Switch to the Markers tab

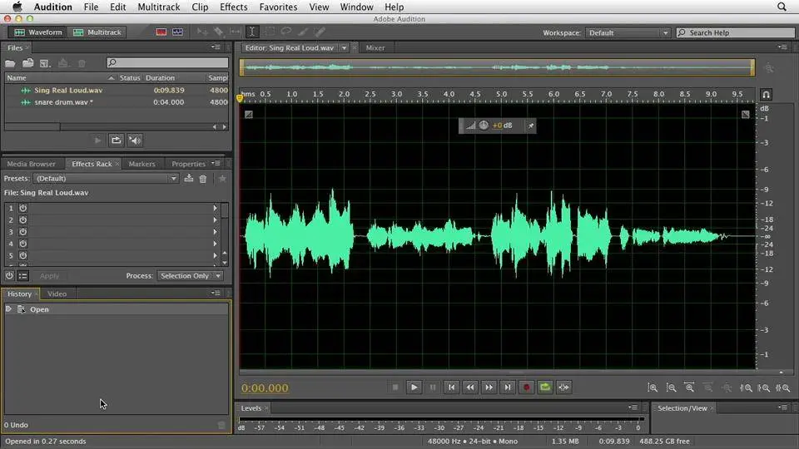(x=141, y=164)
